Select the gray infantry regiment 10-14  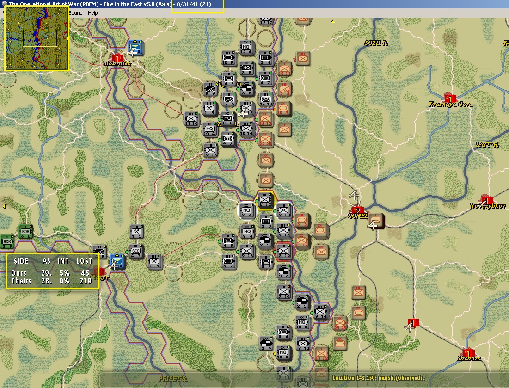tap(247, 129)
